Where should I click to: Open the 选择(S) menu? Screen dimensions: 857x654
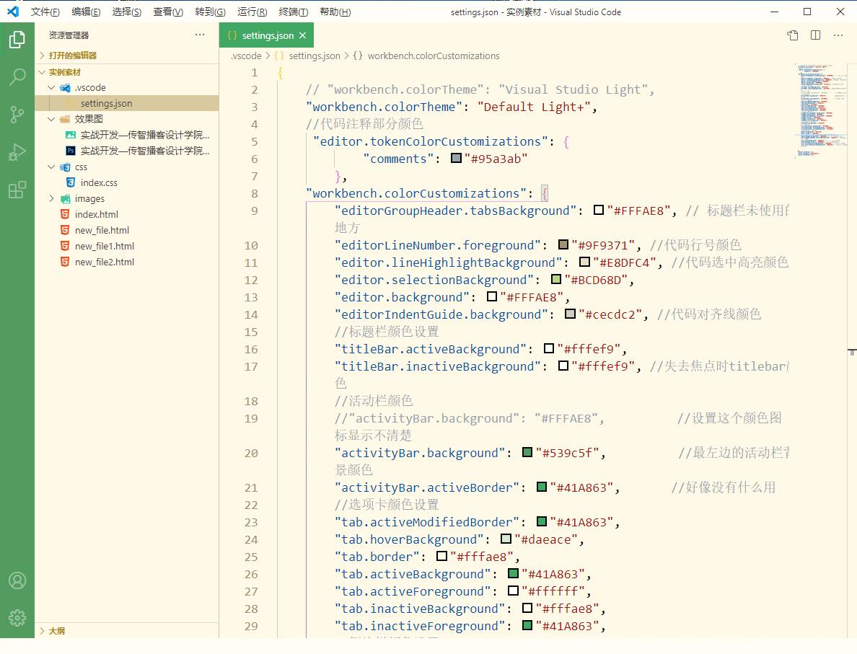point(126,12)
